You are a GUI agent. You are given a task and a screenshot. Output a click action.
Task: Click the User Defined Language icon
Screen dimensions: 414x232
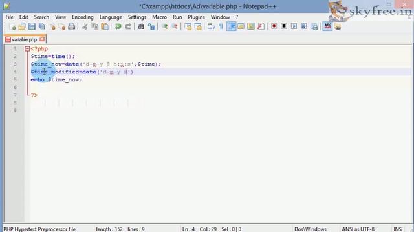[x=241, y=26]
